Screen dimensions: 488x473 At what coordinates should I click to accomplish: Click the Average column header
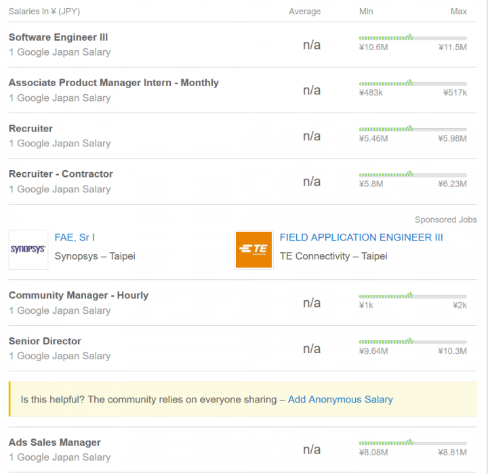point(305,12)
